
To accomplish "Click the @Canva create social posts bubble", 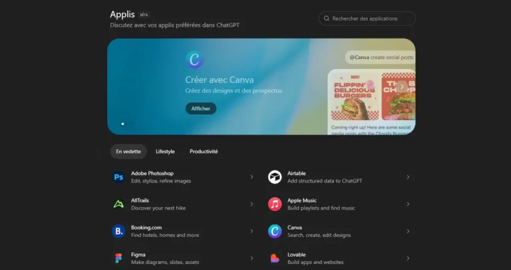I will [381, 57].
